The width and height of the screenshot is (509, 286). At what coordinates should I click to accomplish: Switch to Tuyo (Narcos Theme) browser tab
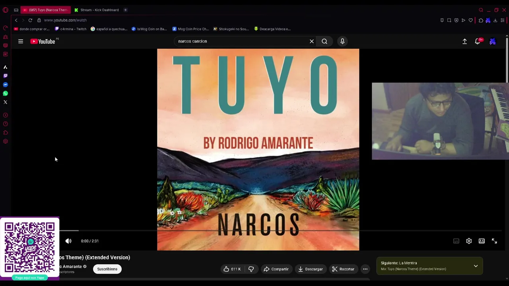46,10
